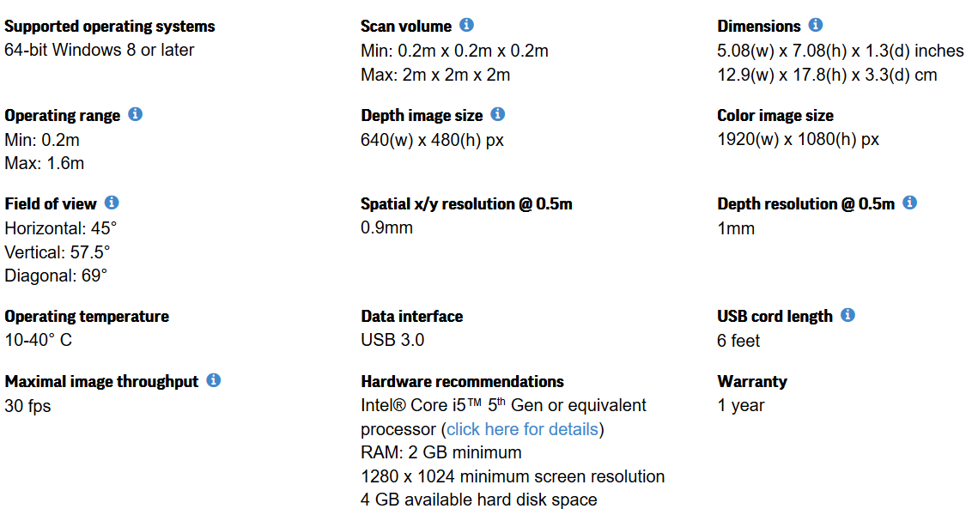Click the info icon beside Scan volume
Viewport: 978px width, 515px height.
click(x=466, y=26)
